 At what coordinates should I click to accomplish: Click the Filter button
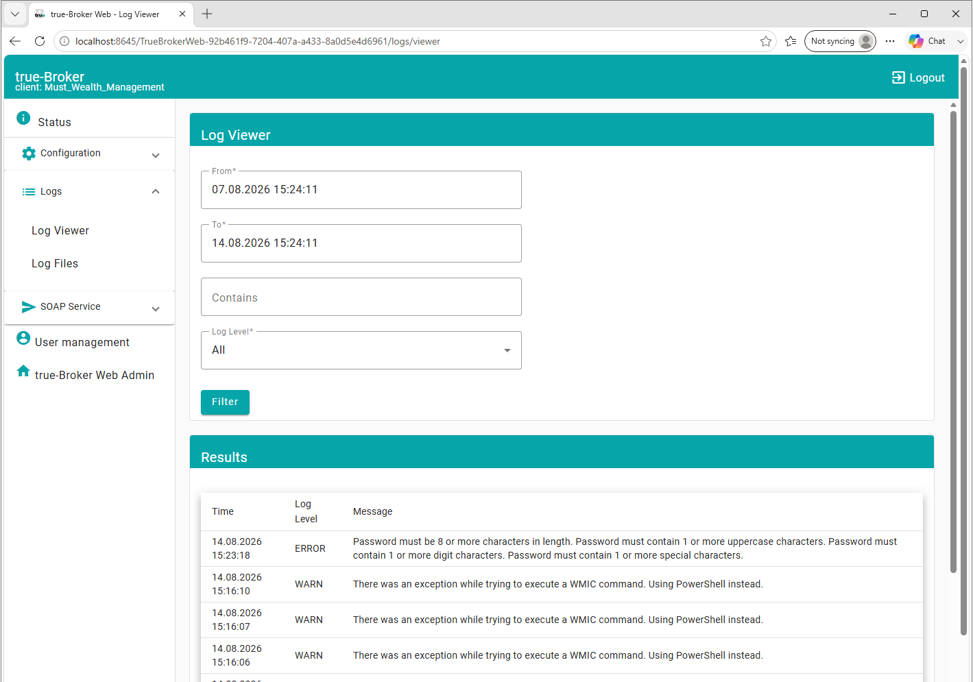coord(225,402)
